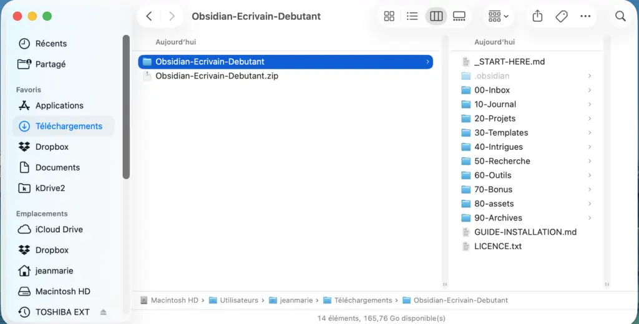Select Applications in the sidebar
639x324 pixels.
pos(59,106)
